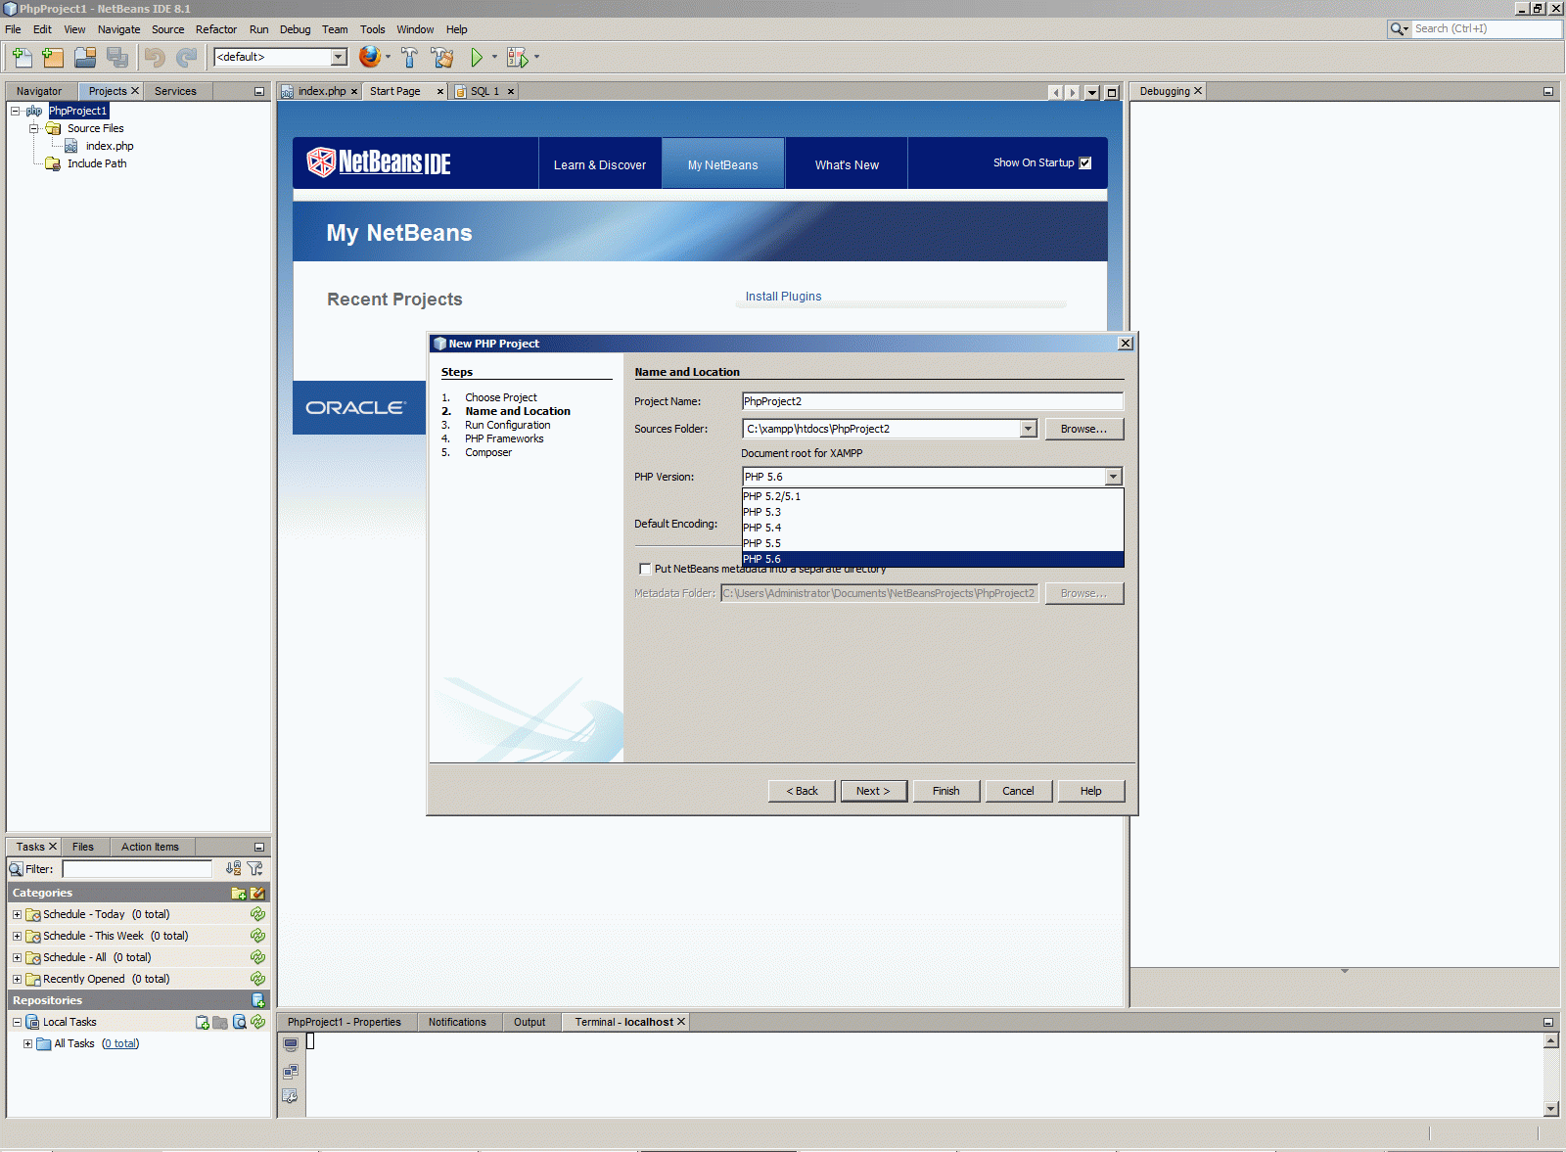This screenshot has height=1152, width=1566.
Task: Minimize the Debugging panel window group
Action: pos(1548,91)
